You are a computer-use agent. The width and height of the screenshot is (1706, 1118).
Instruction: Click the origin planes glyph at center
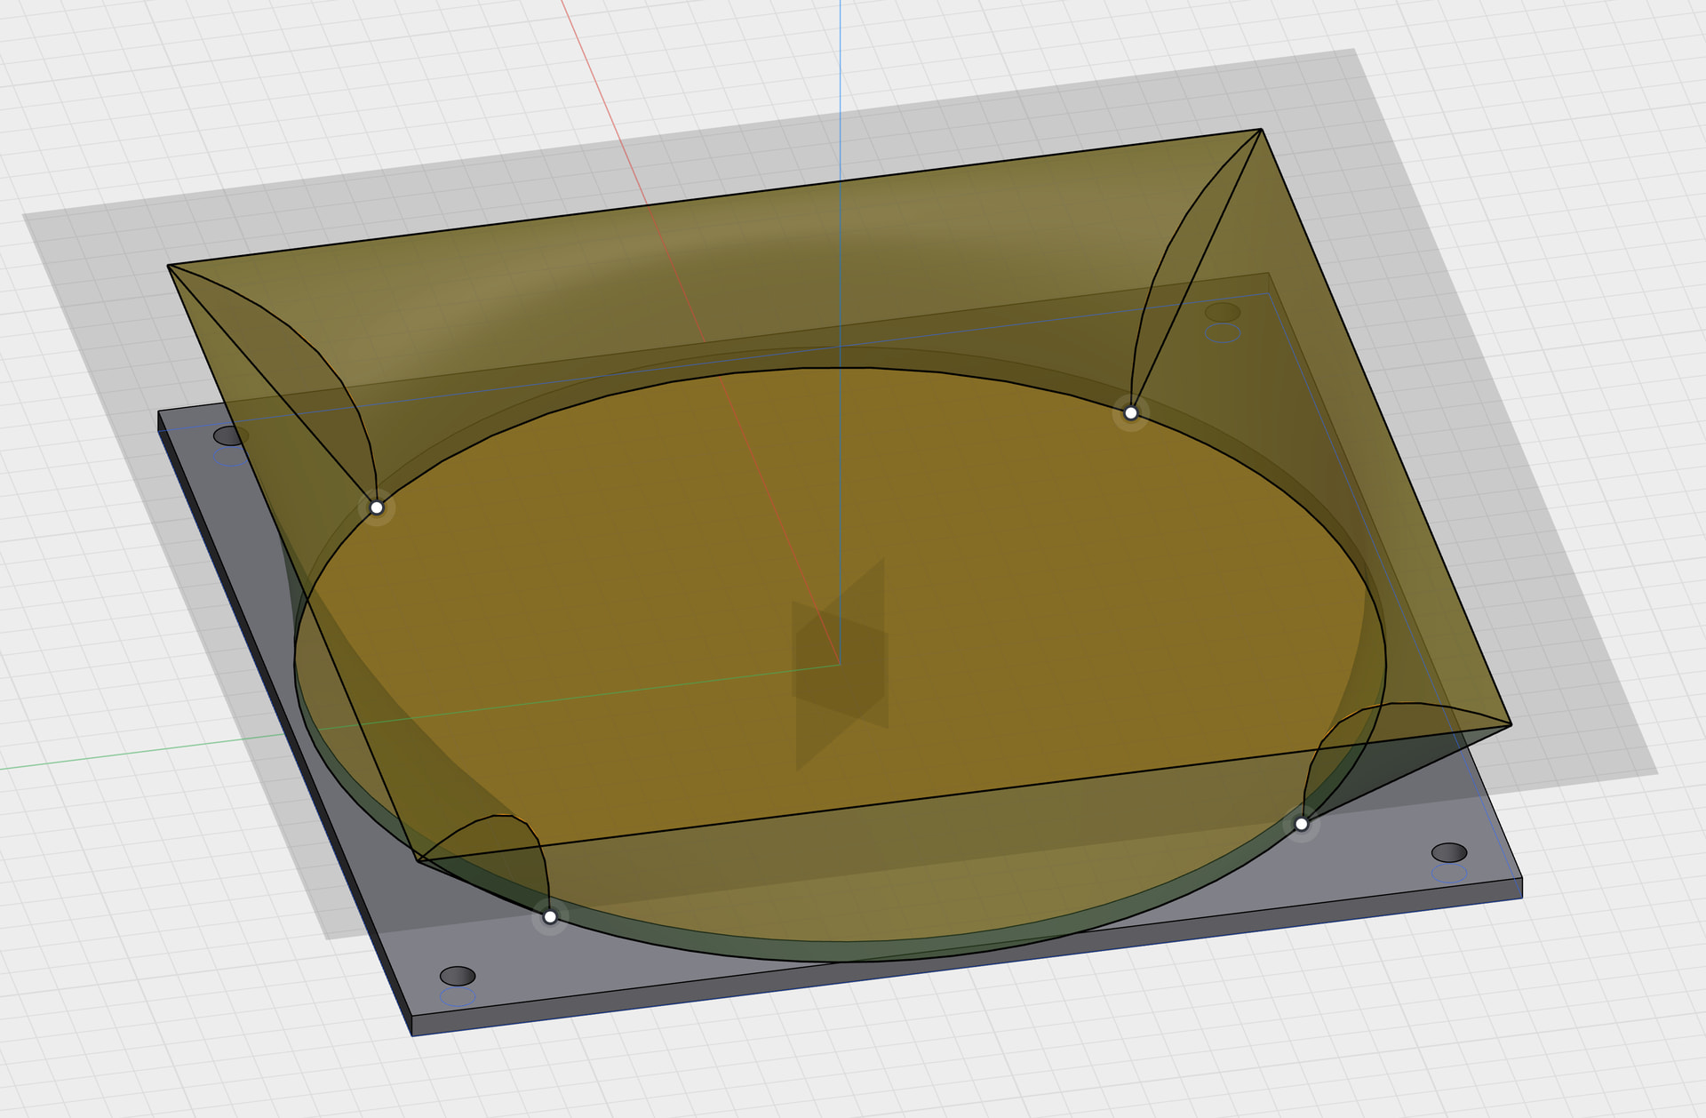coord(841,665)
